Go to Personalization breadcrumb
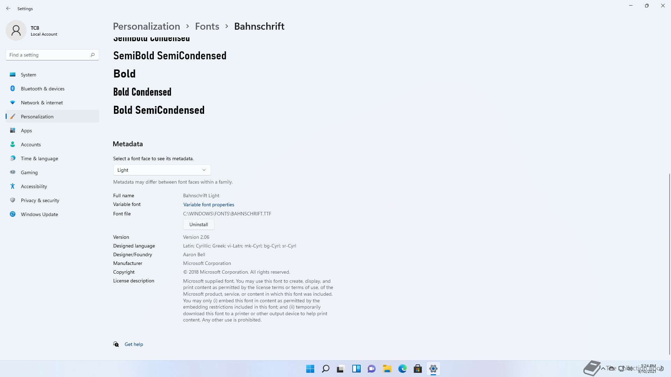 click(146, 27)
